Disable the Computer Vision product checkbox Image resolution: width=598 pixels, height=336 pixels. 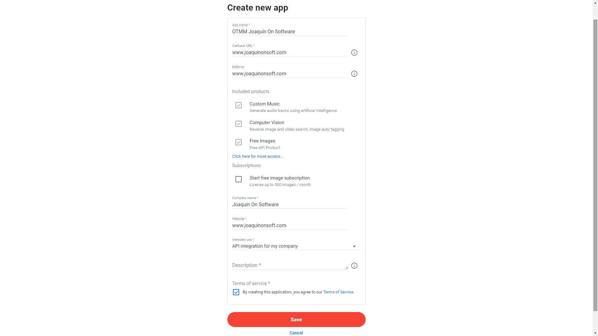[x=239, y=124]
